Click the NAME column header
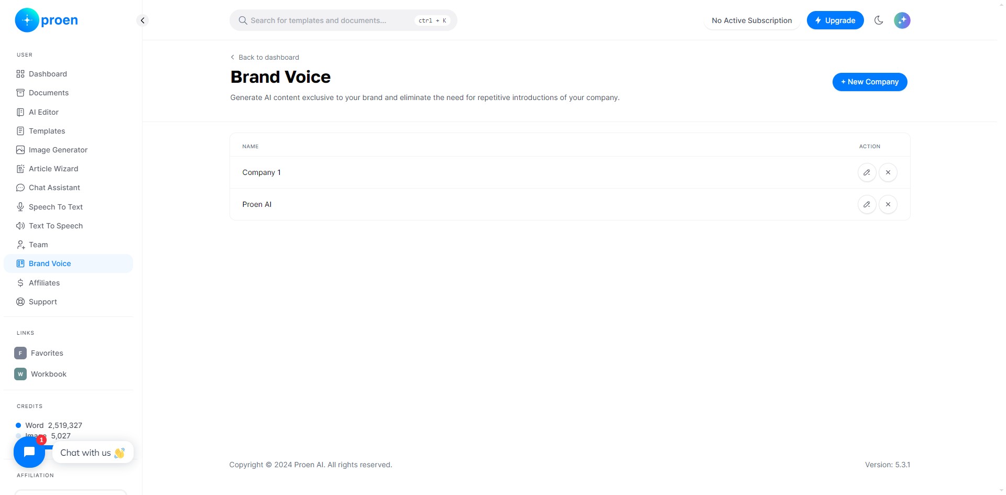Viewport: 1006px width, 495px height. click(250, 146)
